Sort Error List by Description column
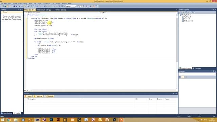 [x=81, y=99]
